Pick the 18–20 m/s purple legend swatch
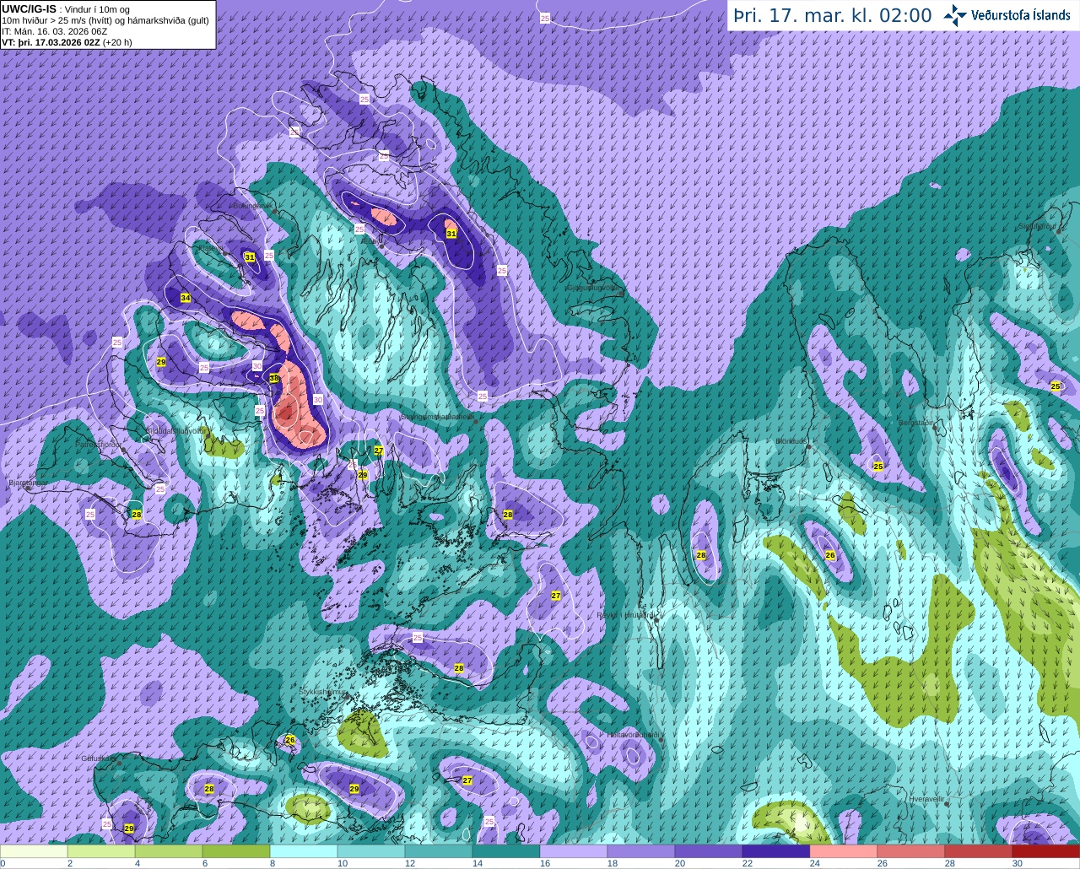Screen dimensions: 1080x869 (x=641, y=851)
